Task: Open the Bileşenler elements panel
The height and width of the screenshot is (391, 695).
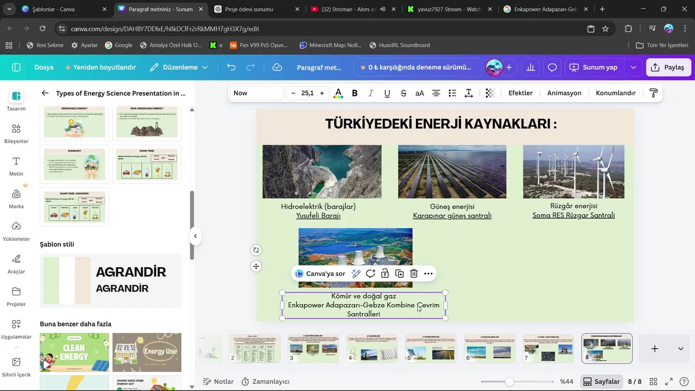Action: click(16, 134)
